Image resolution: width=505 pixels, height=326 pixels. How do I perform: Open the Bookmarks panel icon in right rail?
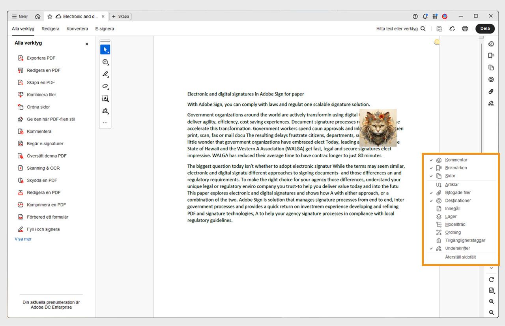tap(491, 56)
